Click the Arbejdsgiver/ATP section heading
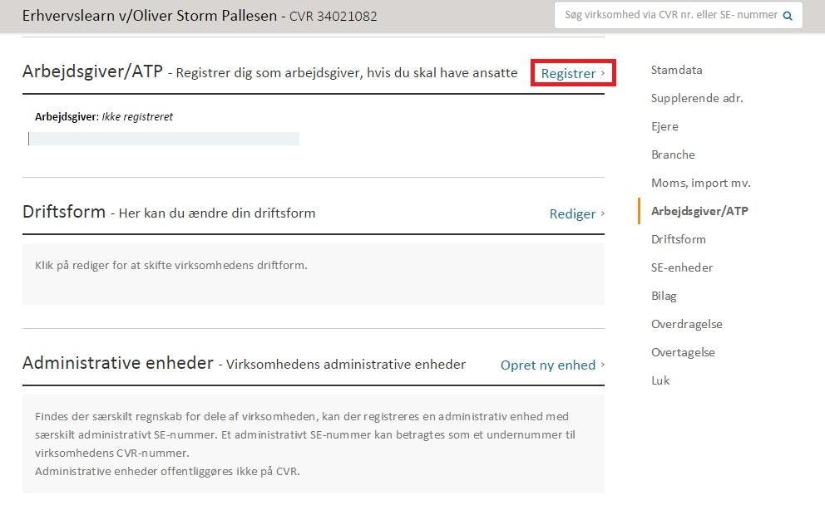 (92, 71)
